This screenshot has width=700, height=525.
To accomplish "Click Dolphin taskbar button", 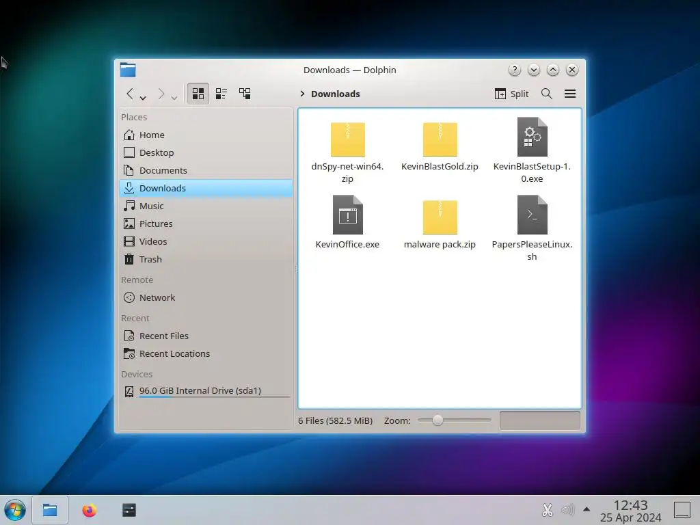I will (x=49, y=510).
